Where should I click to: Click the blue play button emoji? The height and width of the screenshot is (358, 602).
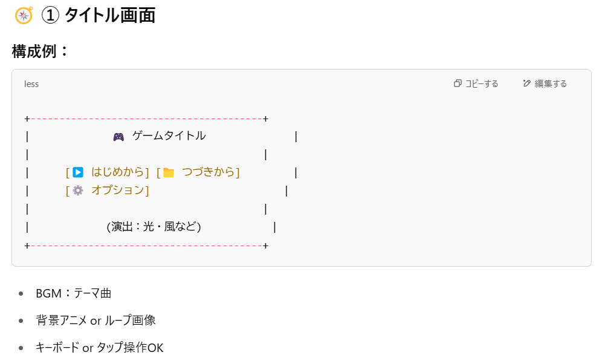click(x=78, y=172)
